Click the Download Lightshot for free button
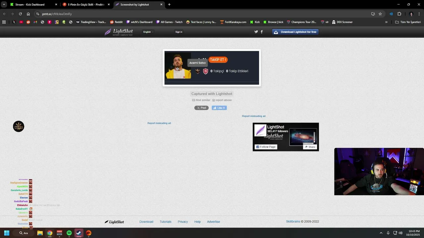 (295, 32)
